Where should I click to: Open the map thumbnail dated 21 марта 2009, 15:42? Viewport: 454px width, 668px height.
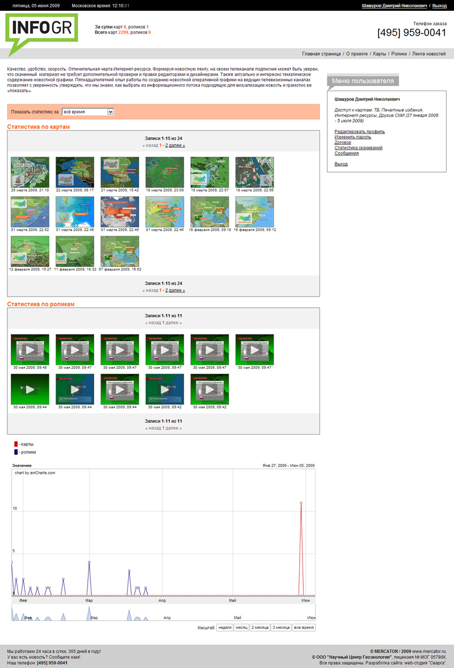click(120, 172)
